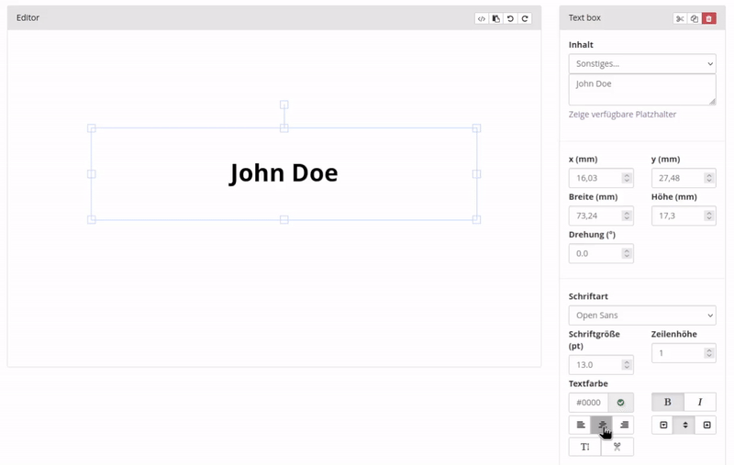Expand the Schriftart dropdown showing Open Sans

tap(642, 316)
